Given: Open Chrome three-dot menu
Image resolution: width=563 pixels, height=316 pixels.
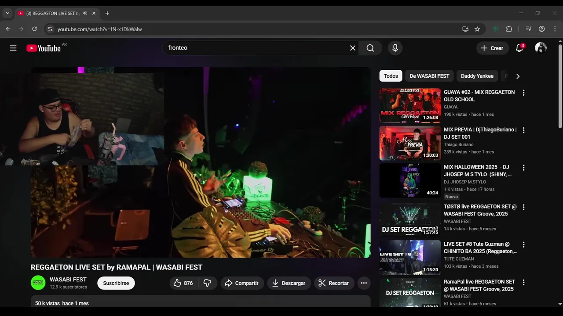Looking at the screenshot, I should click(x=555, y=29).
